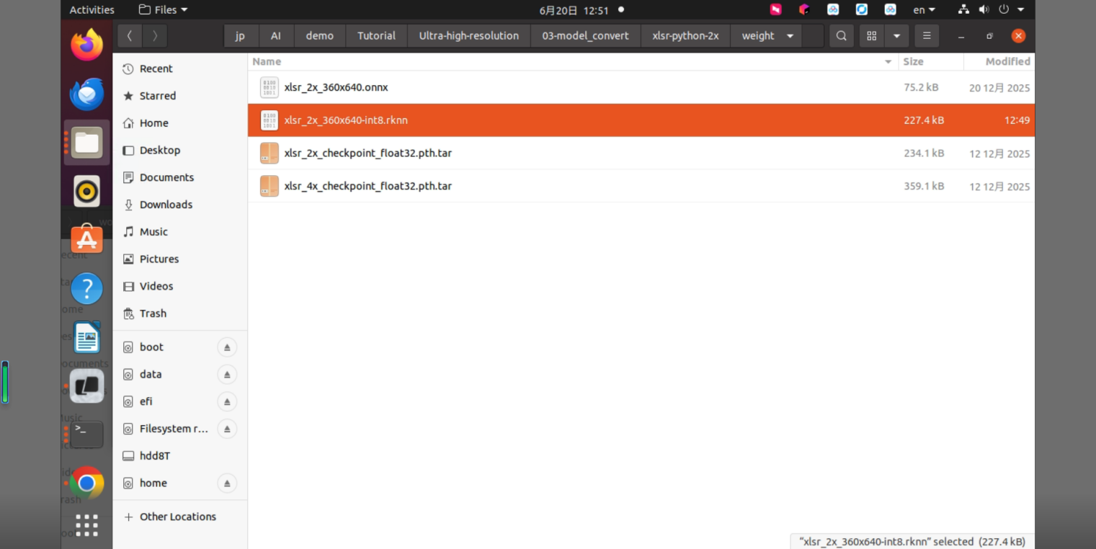Launch Firefox from the dock
The image size is (1096, 549).
(x=86, y=45)
